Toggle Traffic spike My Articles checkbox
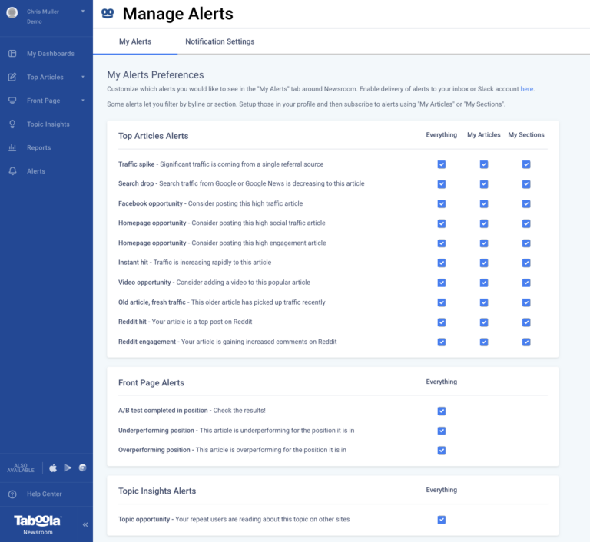This screenshot has width=590, height=542. pyautogui.click(x=484, y=164)
